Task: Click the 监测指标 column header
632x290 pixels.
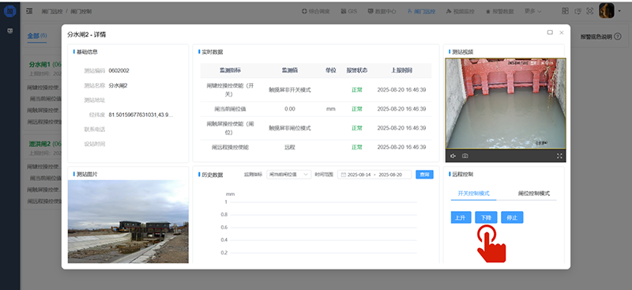Action: click(x=230, y=70)
